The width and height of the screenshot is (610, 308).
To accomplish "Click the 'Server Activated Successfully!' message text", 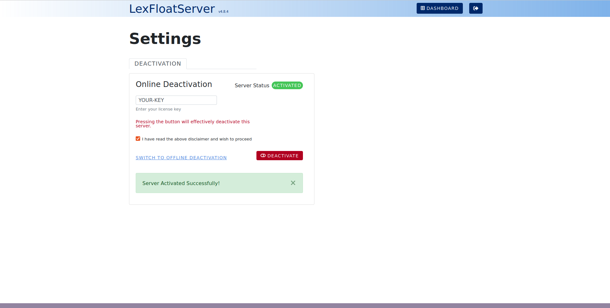I will click(181, 183).
